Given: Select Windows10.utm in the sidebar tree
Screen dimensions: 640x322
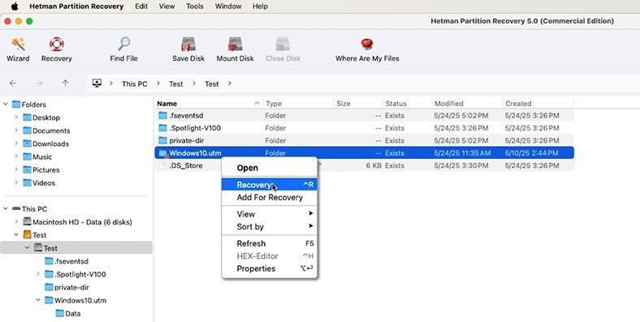Looking at the screenshot, I should tap(76, 300).
